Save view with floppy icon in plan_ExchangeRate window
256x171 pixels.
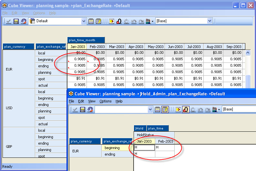[x=16, y=21]
